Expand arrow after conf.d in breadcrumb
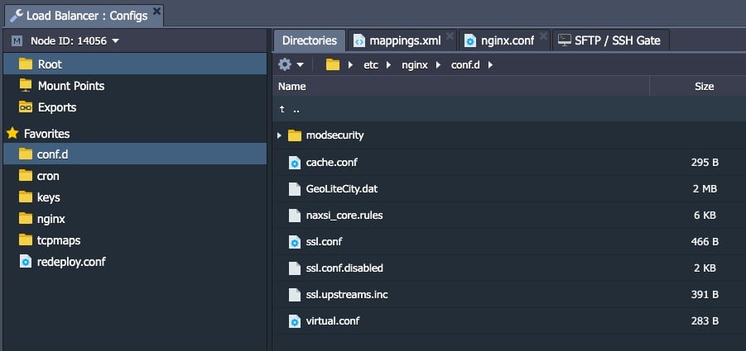Screen dimensions: 746x351 pyautogui.click(x=490, y=65)
